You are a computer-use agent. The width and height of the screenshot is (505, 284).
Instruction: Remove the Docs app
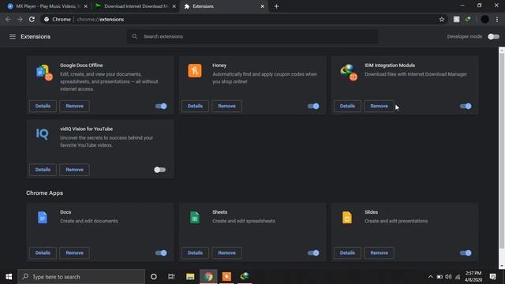pos(74,252)
